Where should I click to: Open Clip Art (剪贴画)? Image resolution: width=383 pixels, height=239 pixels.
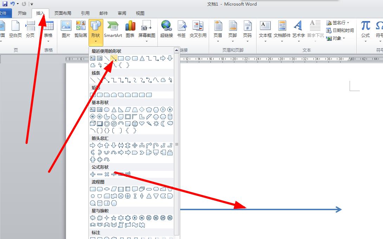(80, 29)
